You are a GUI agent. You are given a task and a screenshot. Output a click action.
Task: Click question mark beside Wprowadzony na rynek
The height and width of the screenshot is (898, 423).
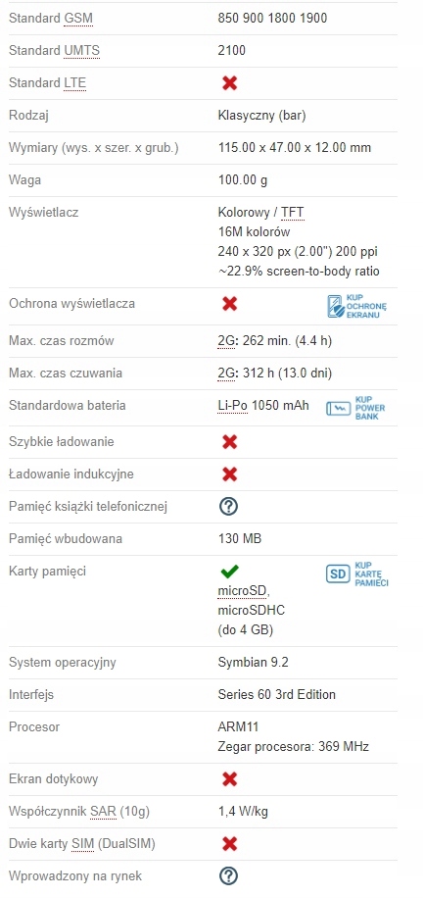point(228,875)
